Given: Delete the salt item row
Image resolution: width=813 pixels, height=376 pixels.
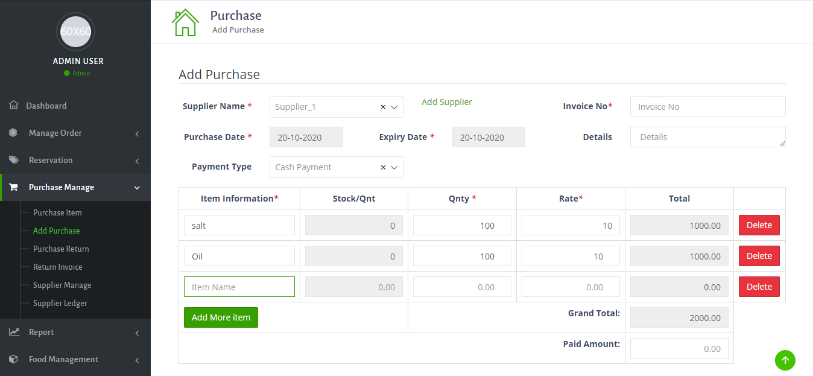Looking at the screenshot, I should point(759,225).
